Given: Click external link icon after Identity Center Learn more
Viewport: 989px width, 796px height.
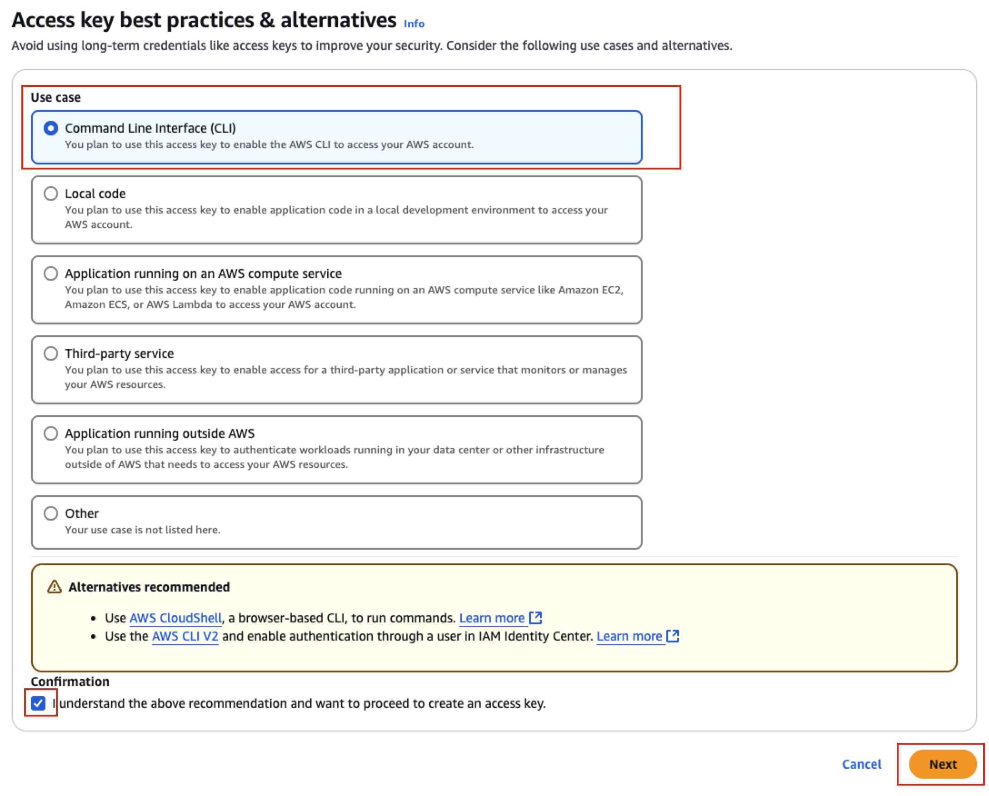Looking at the screenshot, I should (x=673, y=636).
